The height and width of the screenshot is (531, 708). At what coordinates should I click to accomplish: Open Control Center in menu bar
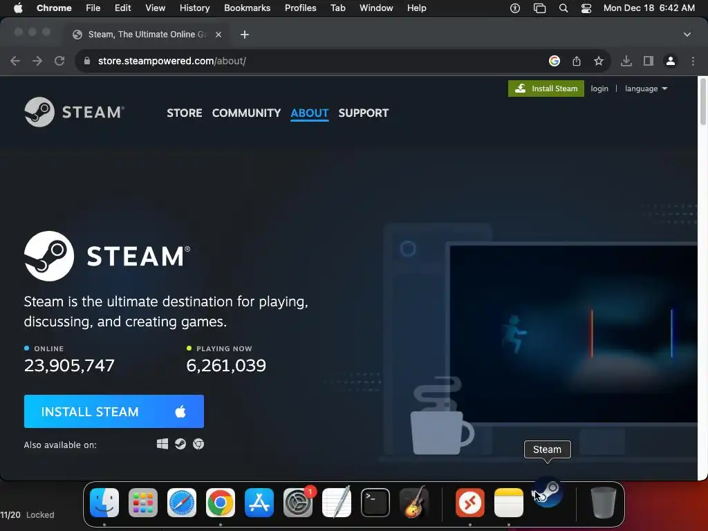[586, 8]
